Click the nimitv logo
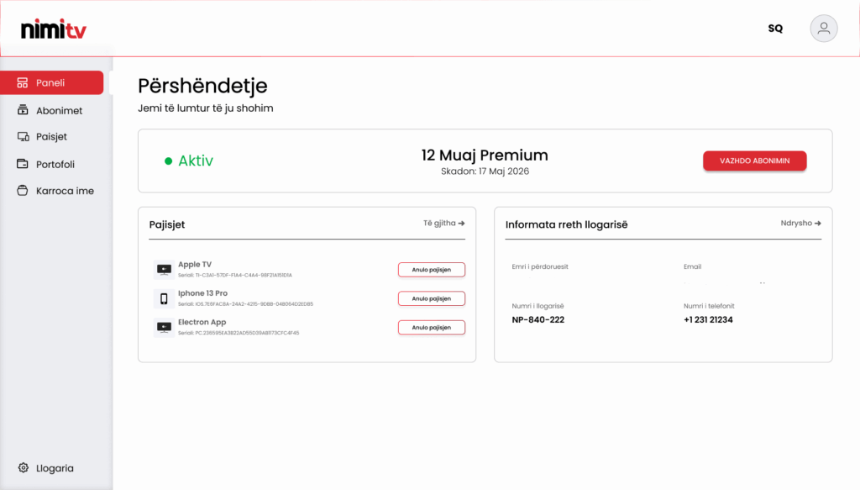This screenshot has width=860, height=490. click(53, 29)
